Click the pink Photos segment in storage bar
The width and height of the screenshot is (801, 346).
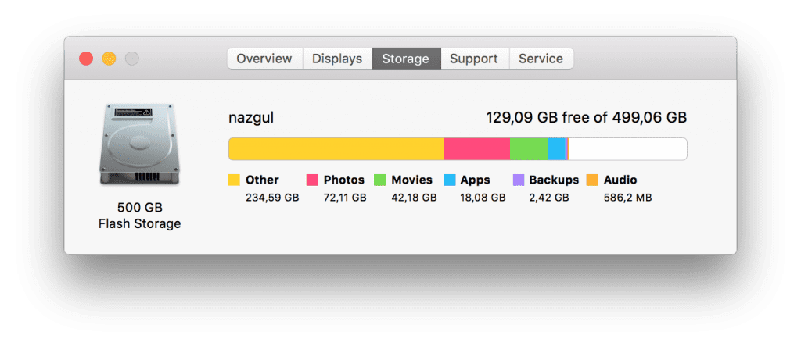coord(476,149)
